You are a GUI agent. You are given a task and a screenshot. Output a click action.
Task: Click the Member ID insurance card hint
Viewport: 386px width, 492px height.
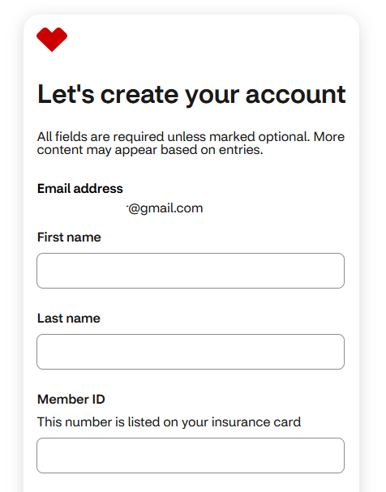[x=169, y=422]
